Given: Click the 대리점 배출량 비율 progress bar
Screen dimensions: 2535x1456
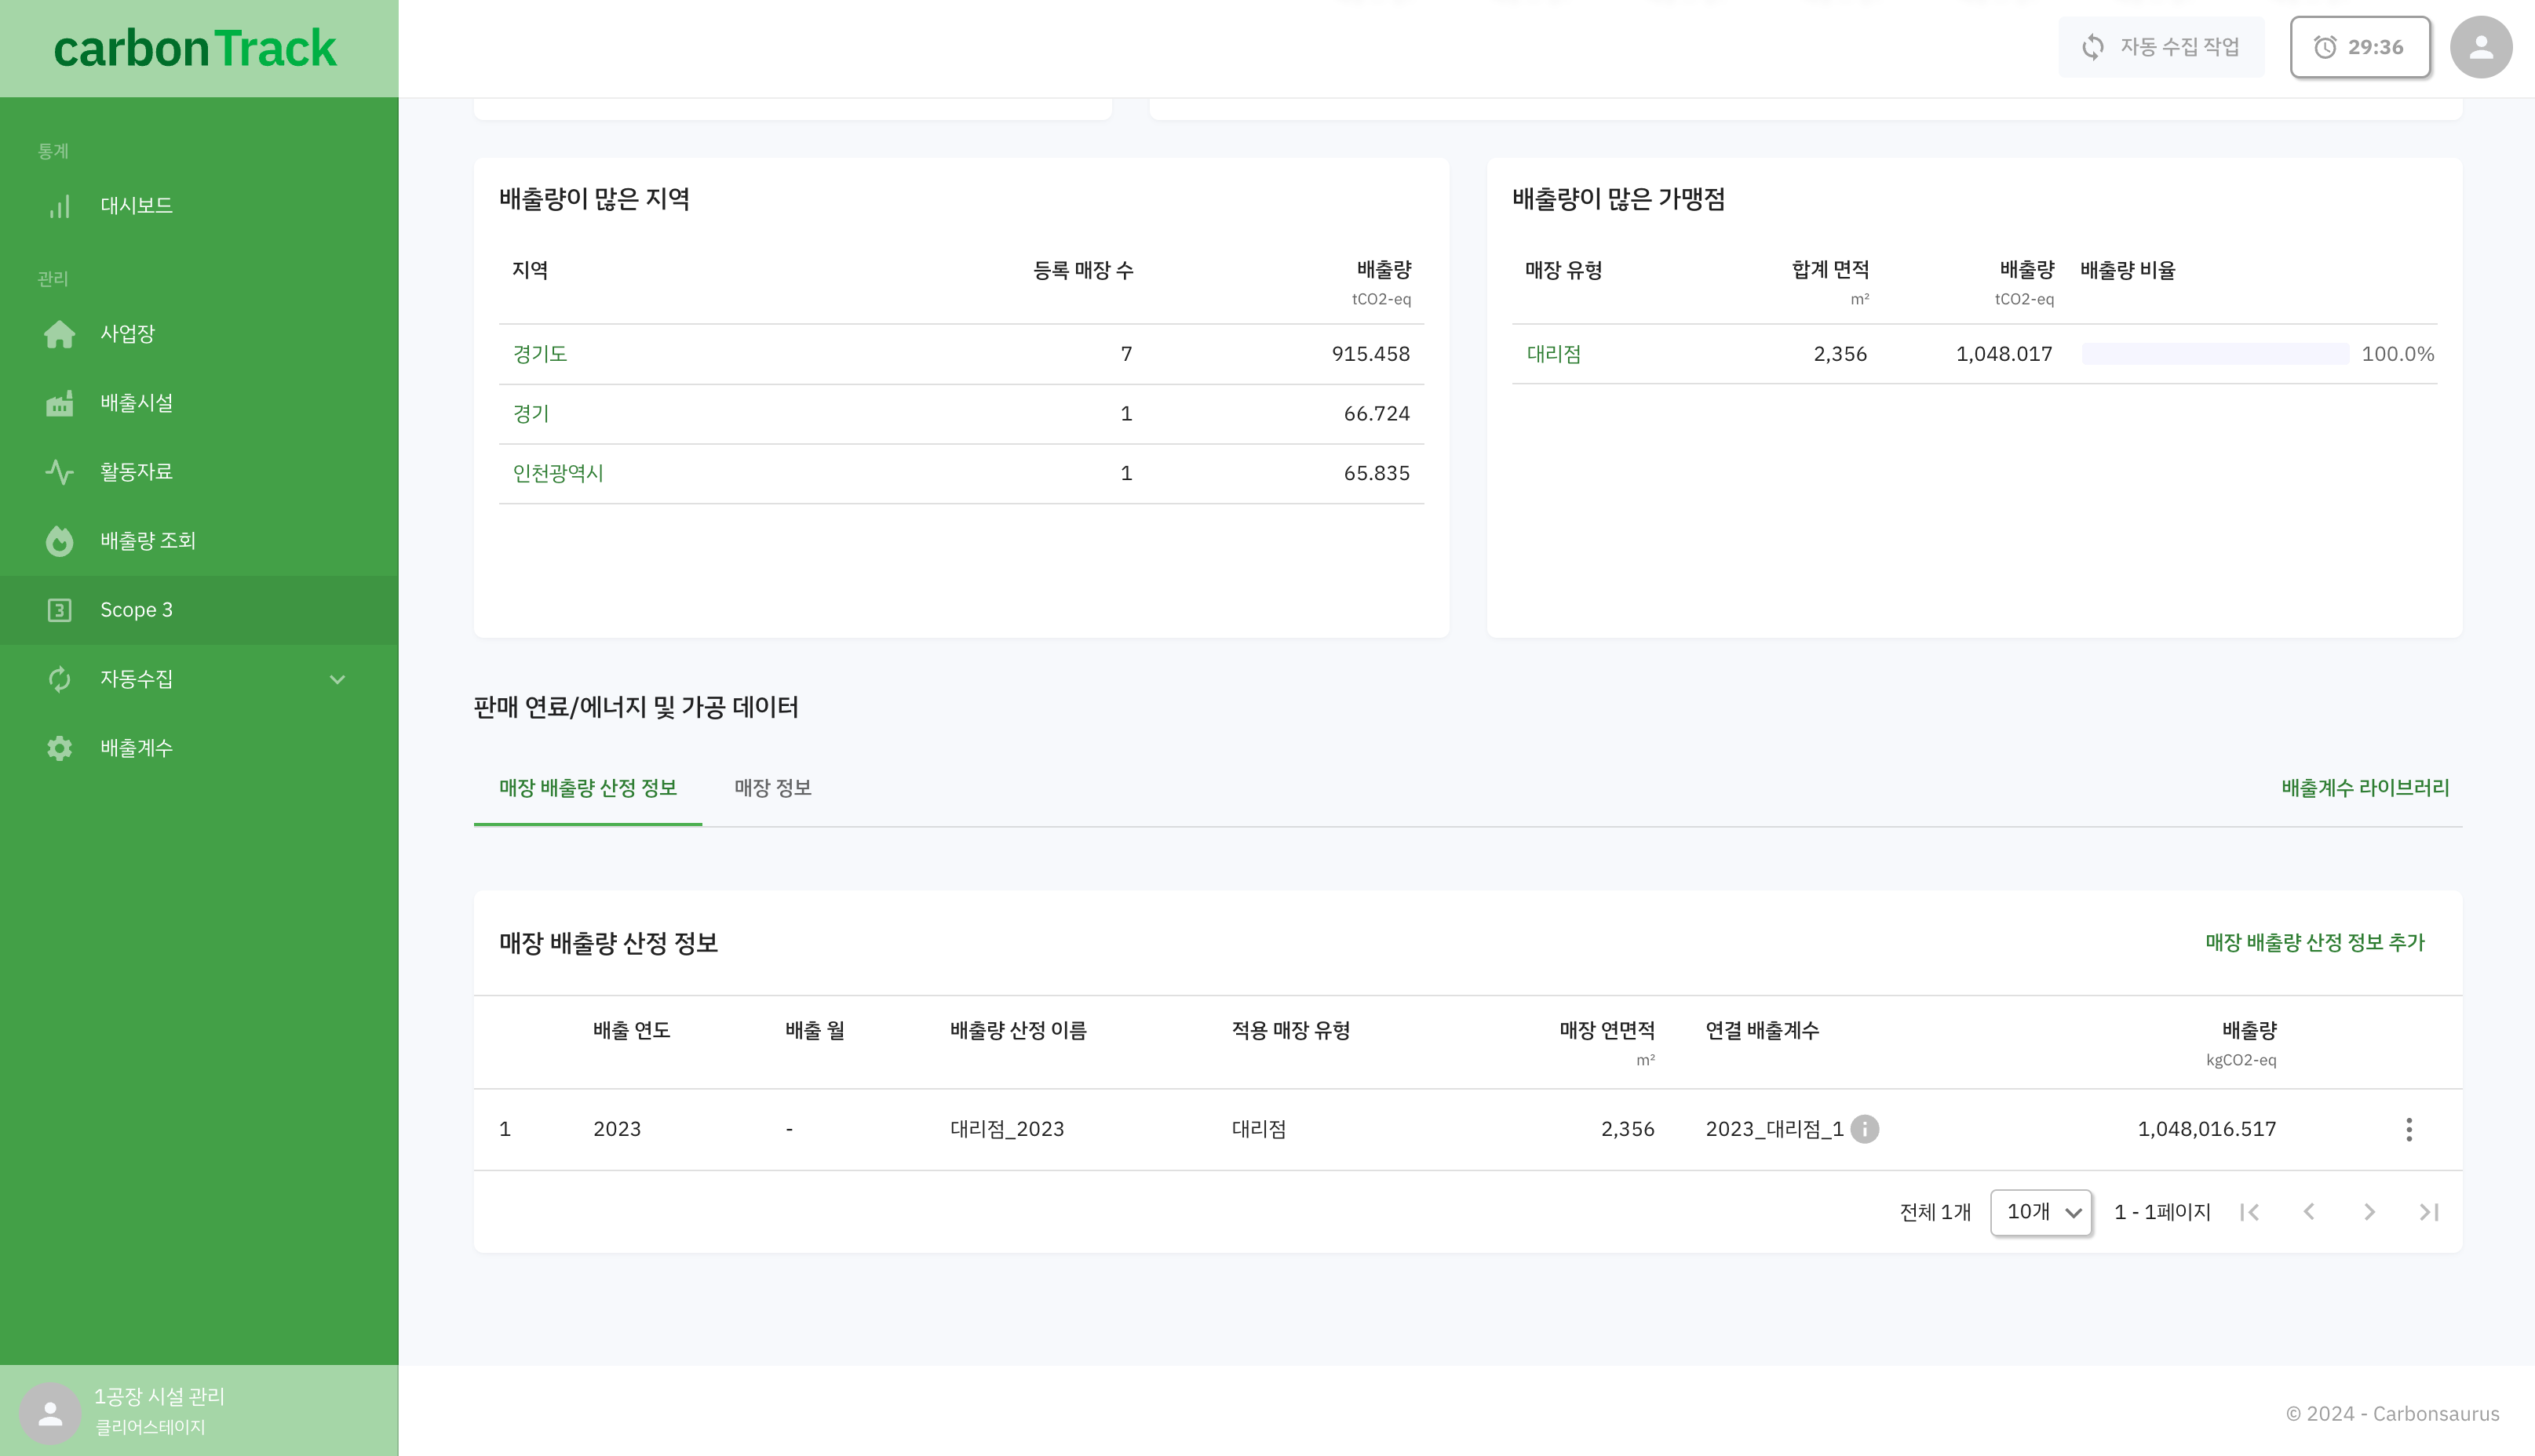Looking at the screenshot, I should (2215, 354).
